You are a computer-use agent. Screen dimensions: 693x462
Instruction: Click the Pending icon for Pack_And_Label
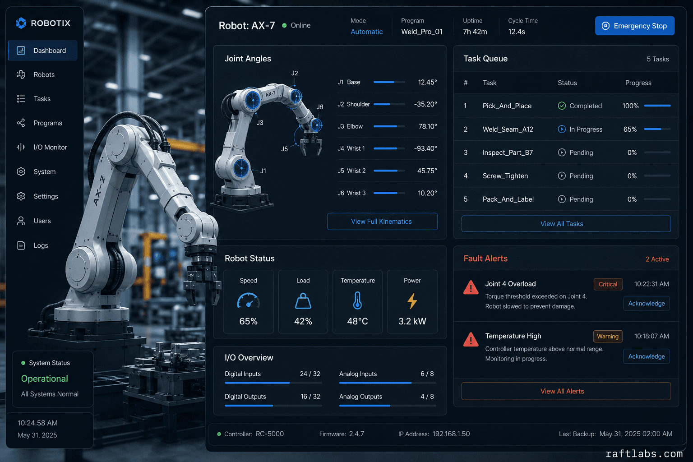[x=562, y=199]
